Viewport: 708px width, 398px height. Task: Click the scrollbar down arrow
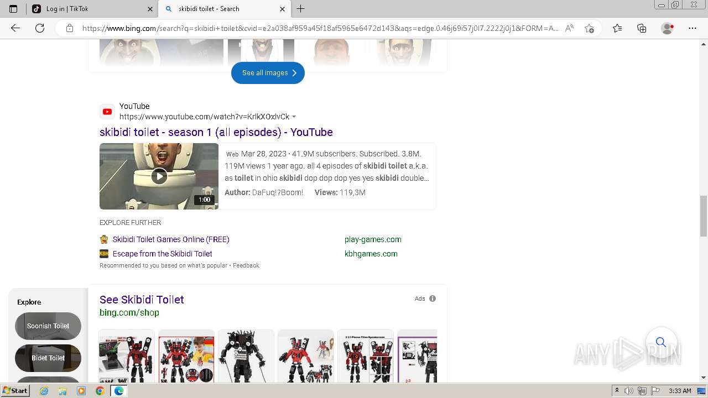coord(704,378)
